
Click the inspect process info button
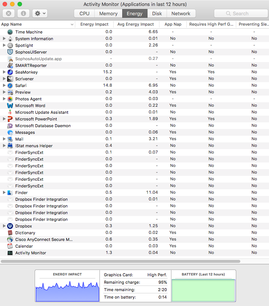23,13
